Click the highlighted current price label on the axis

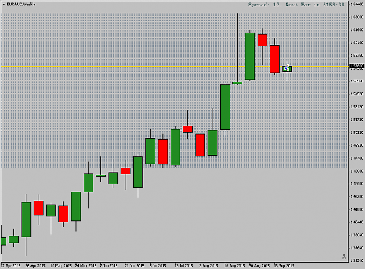click(x=357, y=66)
